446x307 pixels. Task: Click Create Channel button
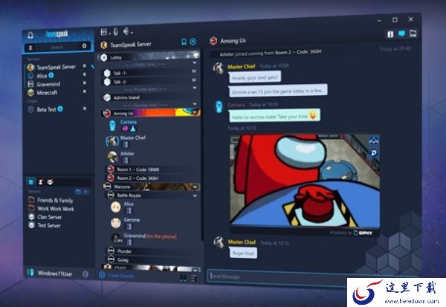[117, 276]
